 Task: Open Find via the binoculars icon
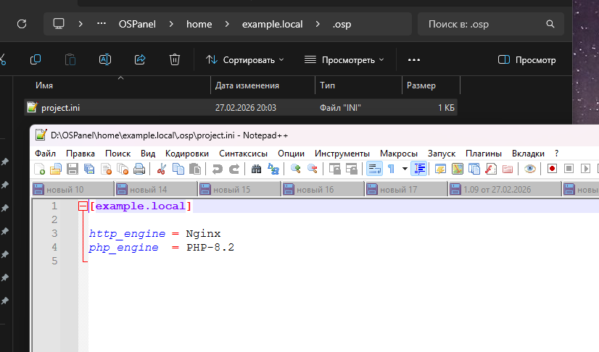(x=256, y=169)
